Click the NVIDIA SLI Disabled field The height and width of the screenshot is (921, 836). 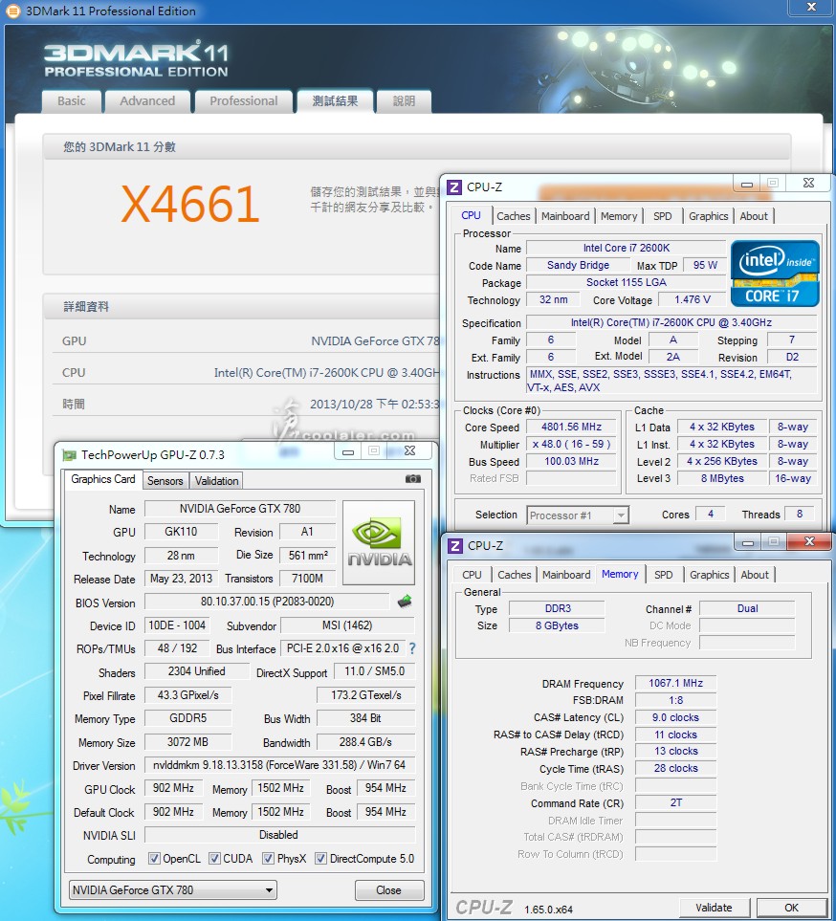279,835
